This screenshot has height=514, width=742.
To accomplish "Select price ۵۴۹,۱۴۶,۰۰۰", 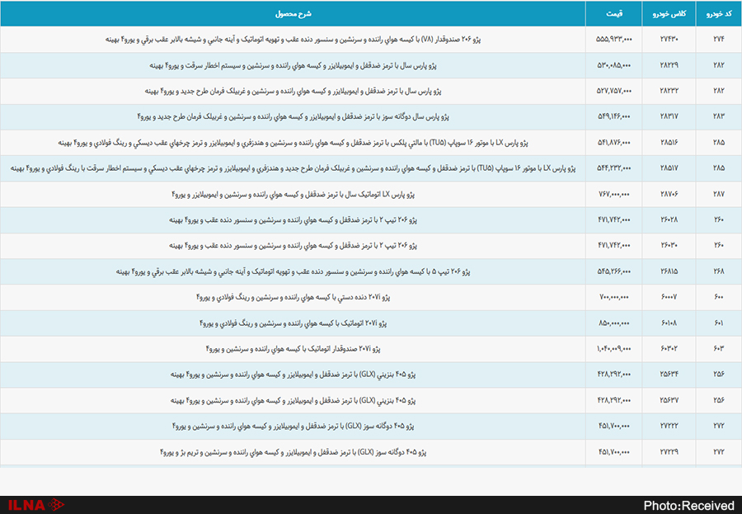I will click(x=613, y=116).
